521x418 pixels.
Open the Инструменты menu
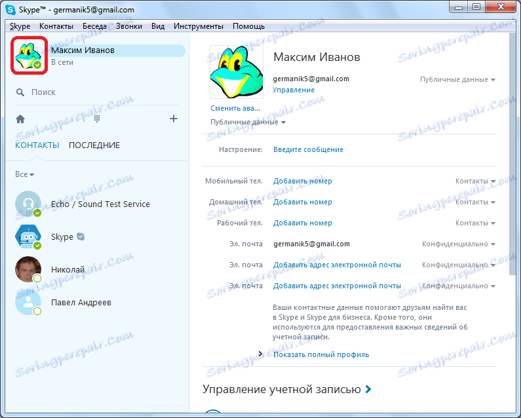click(x=199, y=26)
